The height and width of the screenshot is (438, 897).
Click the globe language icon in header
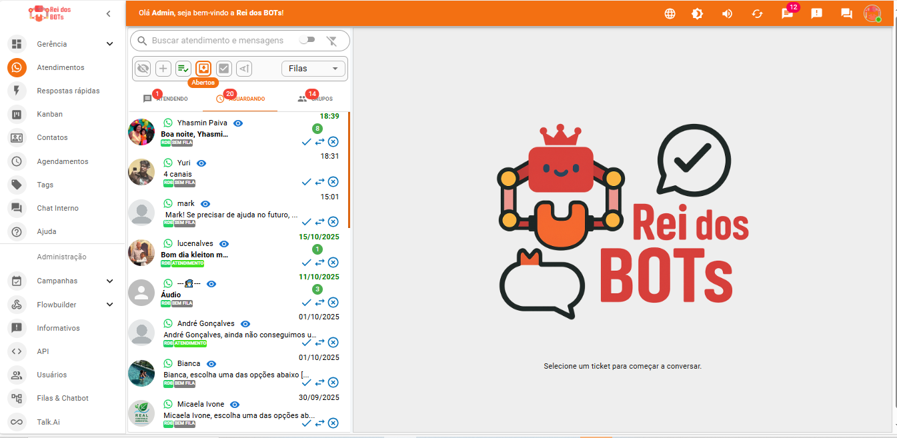pos(670,13)
